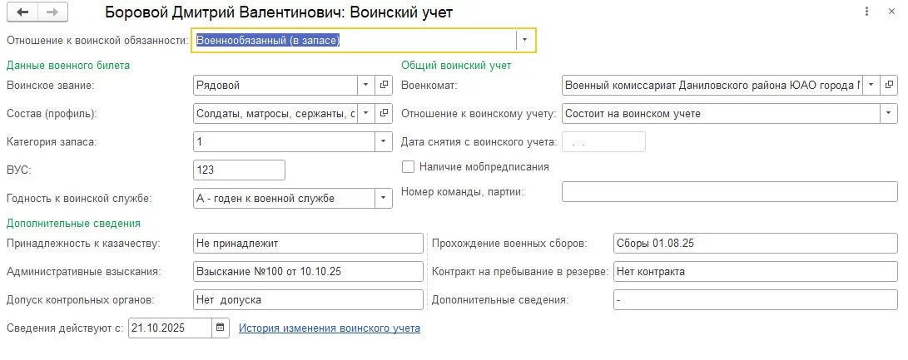
Task: Click the Состоит на воинском учете field
Action: click(x=721, y=113)
